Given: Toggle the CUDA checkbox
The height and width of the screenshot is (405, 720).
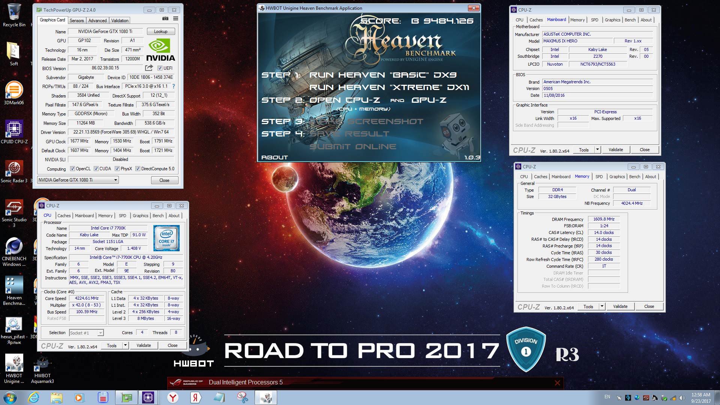Looking at the screenshot, I should [96, 169].
